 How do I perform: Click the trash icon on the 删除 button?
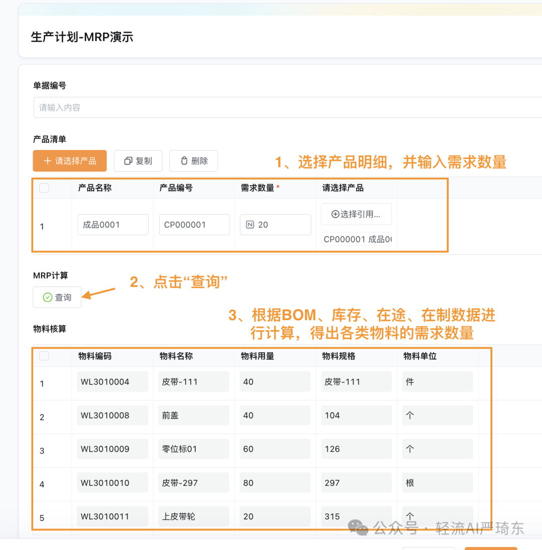click(x=184, y=161)
